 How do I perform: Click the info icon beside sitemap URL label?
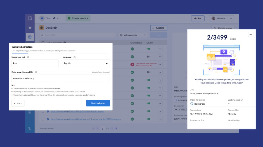pos(36,72)
